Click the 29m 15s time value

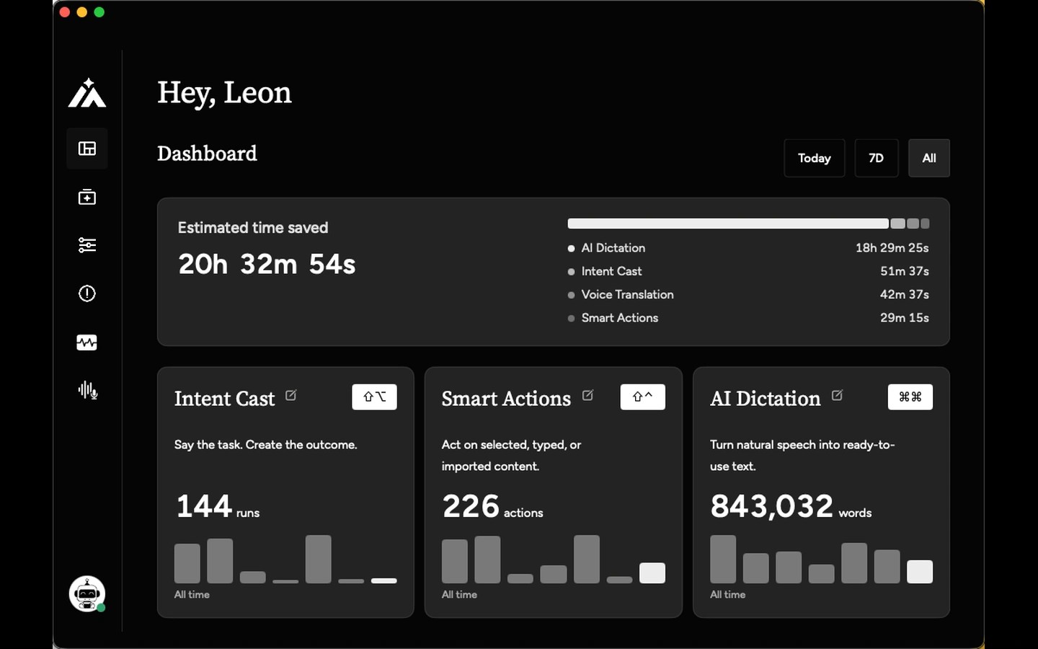[905, 318]
